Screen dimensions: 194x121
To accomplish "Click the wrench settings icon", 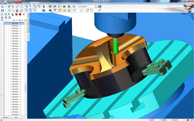I will pos(99,10).
